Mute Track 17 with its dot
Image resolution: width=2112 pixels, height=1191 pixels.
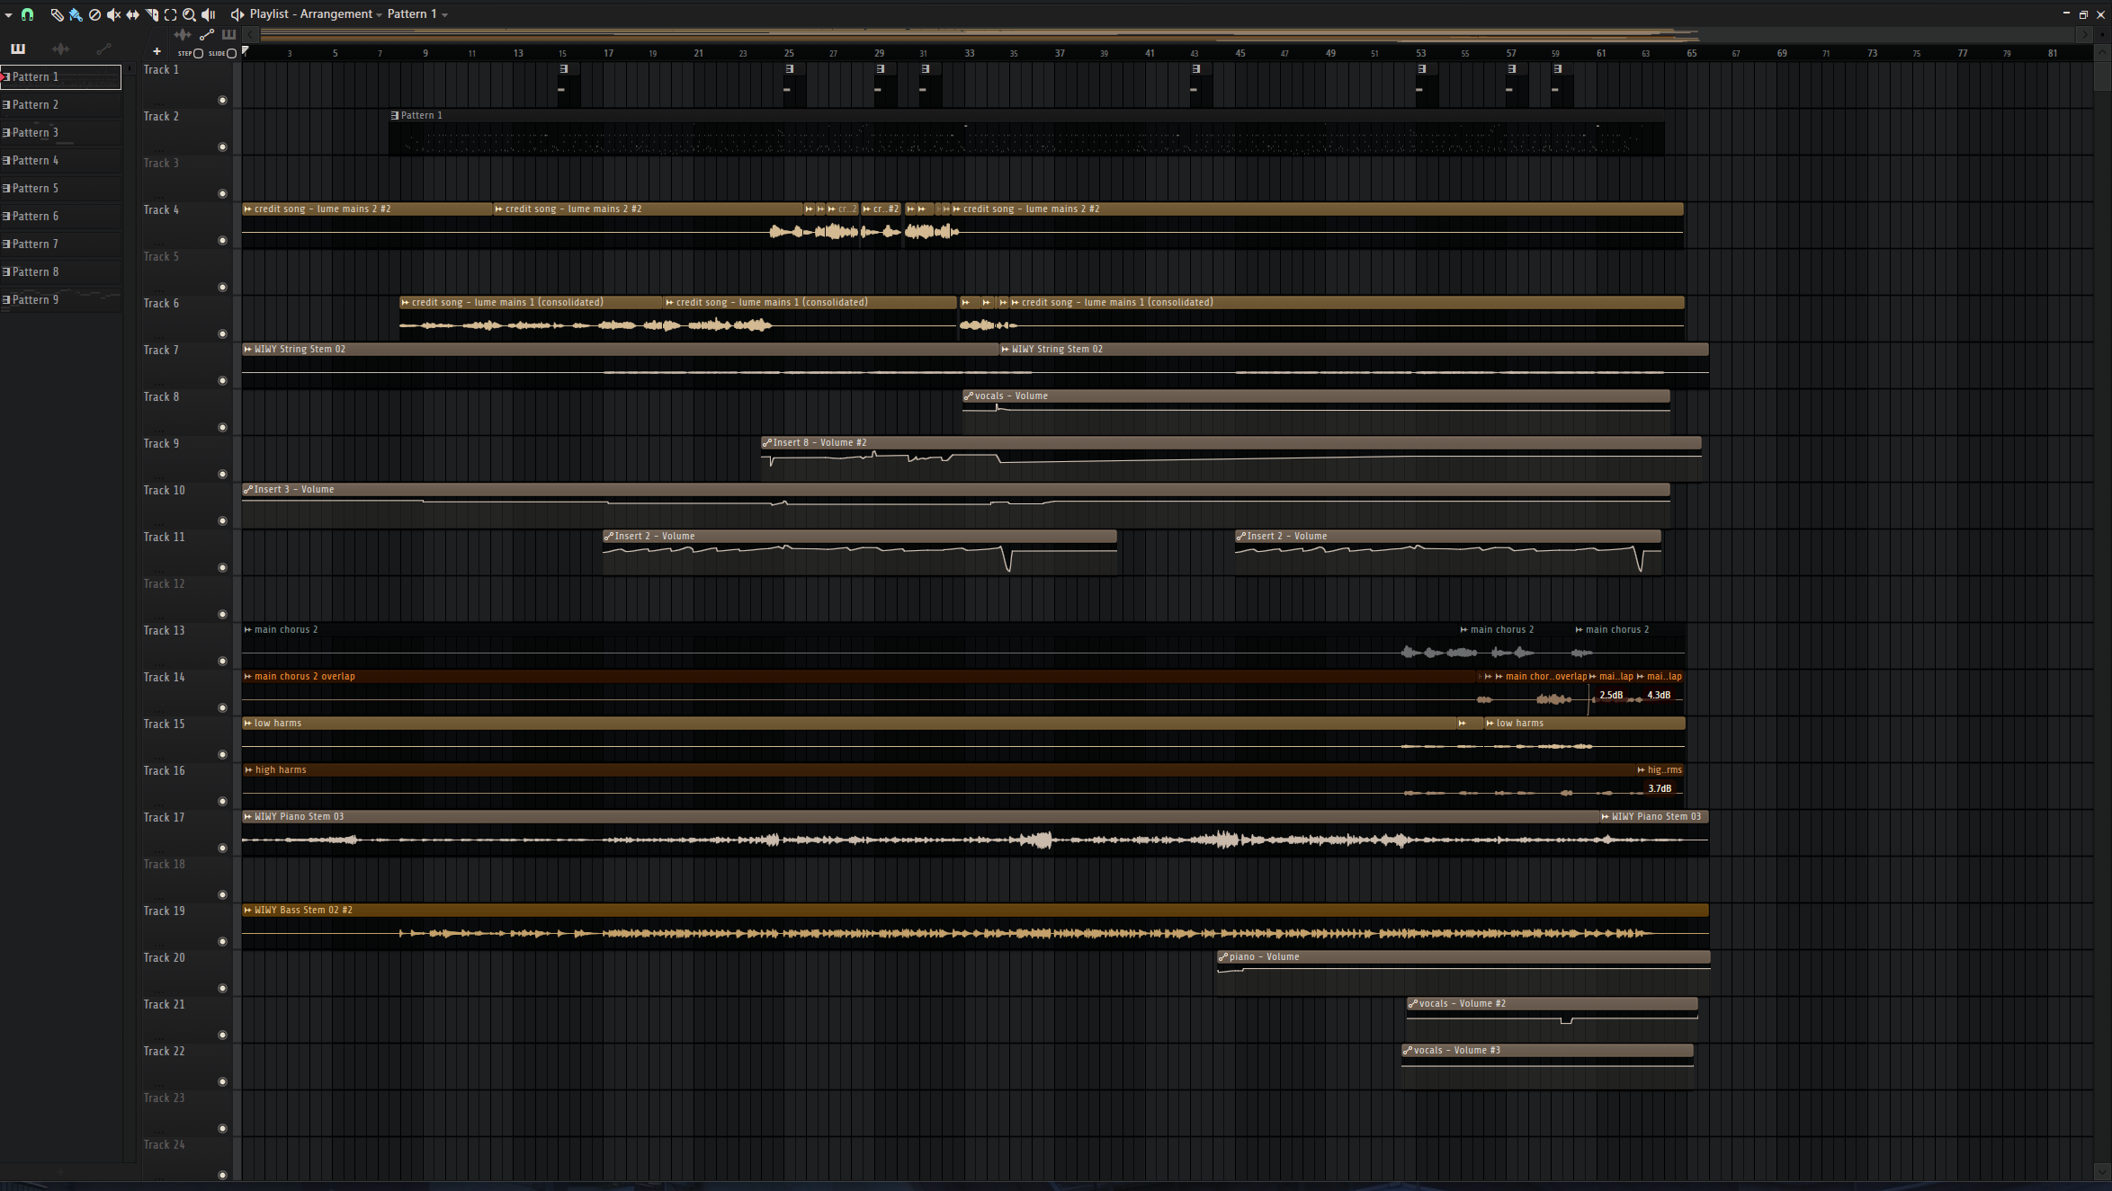click(x=223, y=849)
